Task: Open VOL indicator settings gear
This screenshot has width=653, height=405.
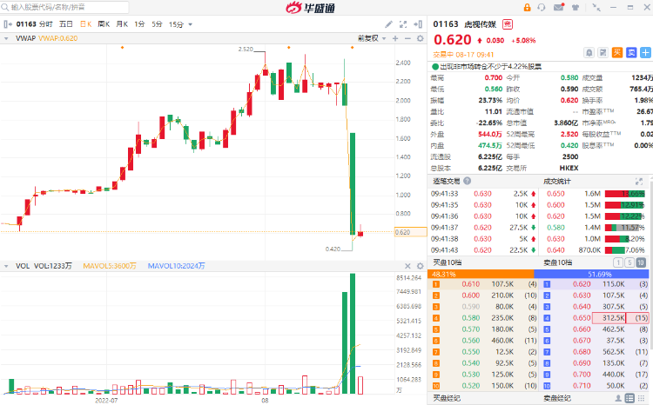Action: (x=421, y=266)
